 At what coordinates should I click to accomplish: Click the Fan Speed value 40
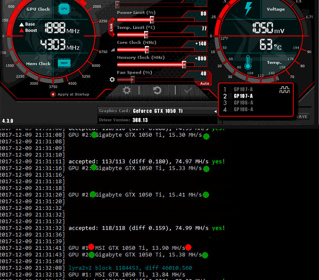pos(203,74)
